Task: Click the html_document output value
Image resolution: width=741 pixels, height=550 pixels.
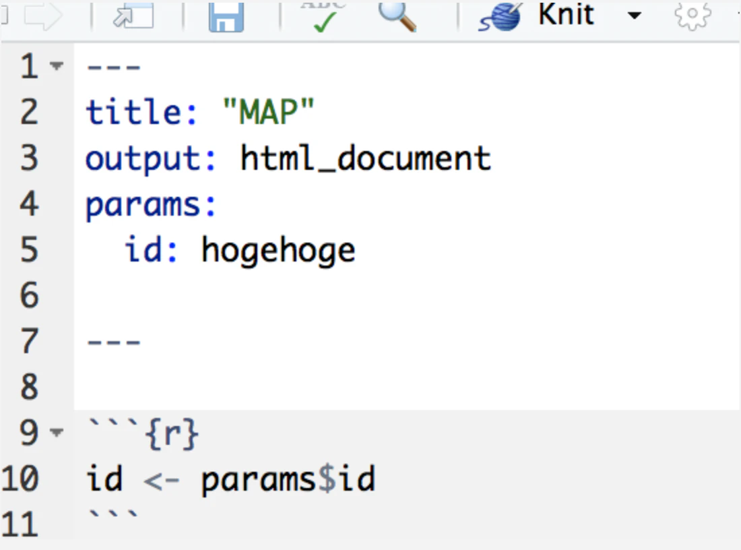Action: point(366,158)
